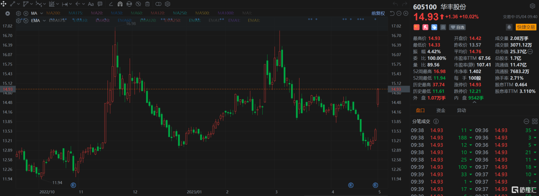Open price alert bell icon
The image size is (539, 196).
coord(509,27)
